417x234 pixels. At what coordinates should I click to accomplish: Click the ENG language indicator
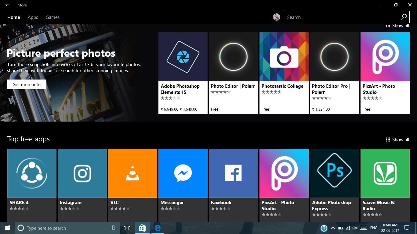click(x=374, y=228)
